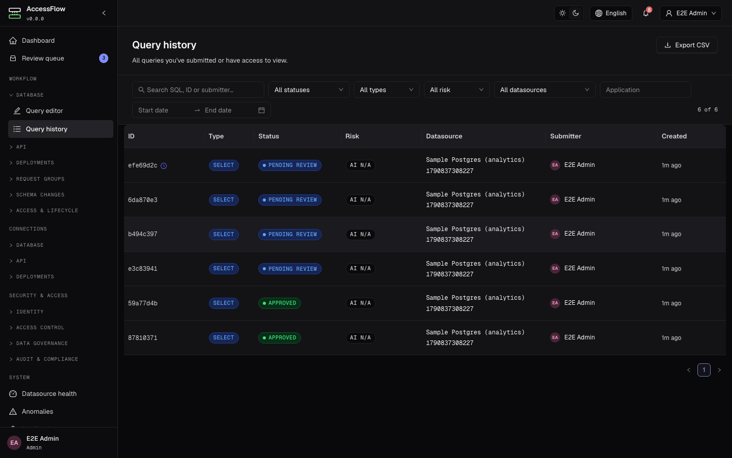The image size is (732, 458).
Task: Select page 1 in pagination
Action: pyautogui.click(x=704, y=370)
